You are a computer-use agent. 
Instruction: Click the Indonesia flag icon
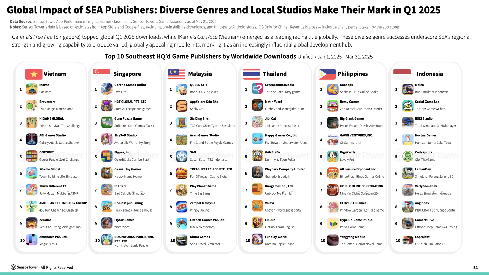[x=402, y=74]
